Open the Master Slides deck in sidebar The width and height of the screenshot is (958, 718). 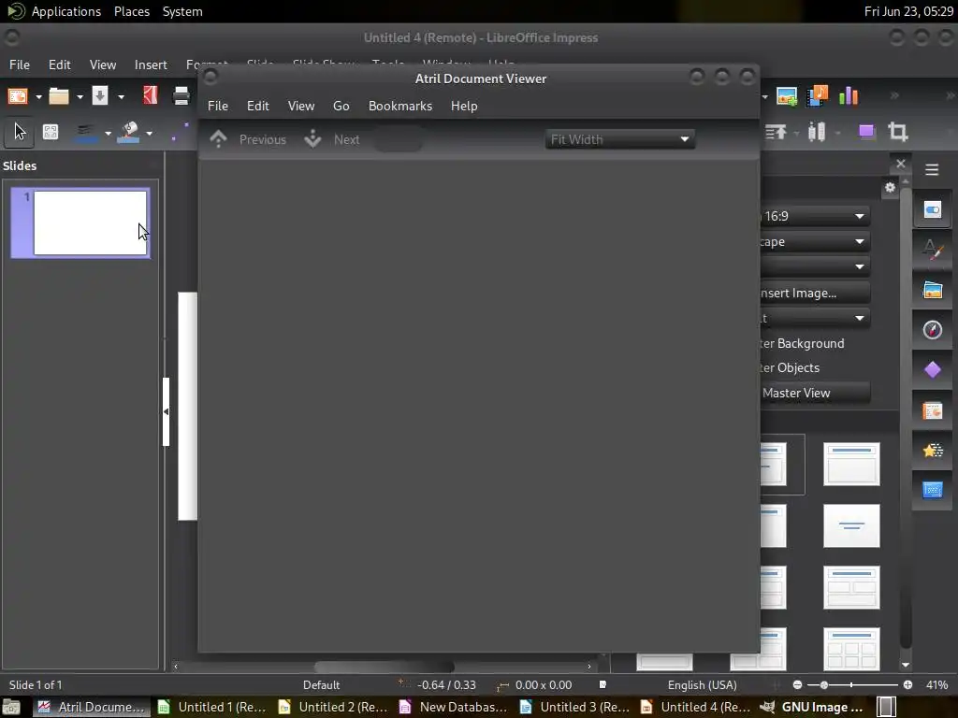933,490
